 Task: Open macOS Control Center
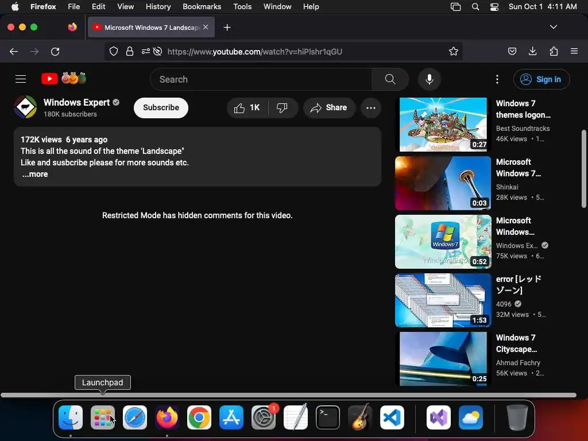[494, 7]
